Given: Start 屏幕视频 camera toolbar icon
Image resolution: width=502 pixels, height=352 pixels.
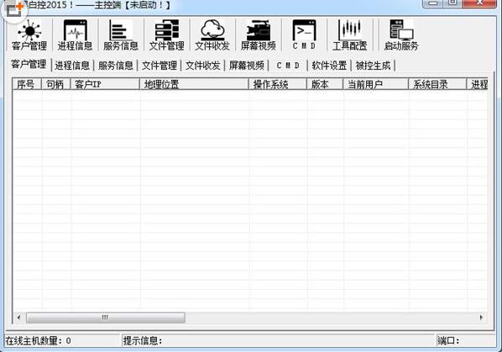Looking at the screenshot, I should 258,35.
